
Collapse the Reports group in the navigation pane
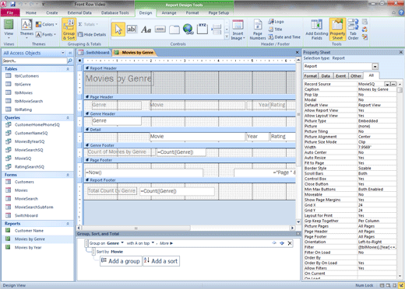pos(68,224)
